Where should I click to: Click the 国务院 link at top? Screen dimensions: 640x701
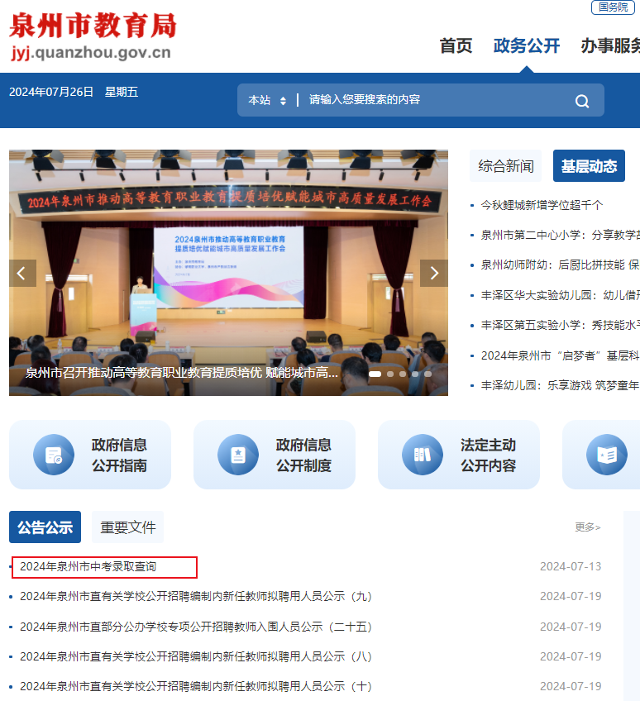[x=614, y=7]
